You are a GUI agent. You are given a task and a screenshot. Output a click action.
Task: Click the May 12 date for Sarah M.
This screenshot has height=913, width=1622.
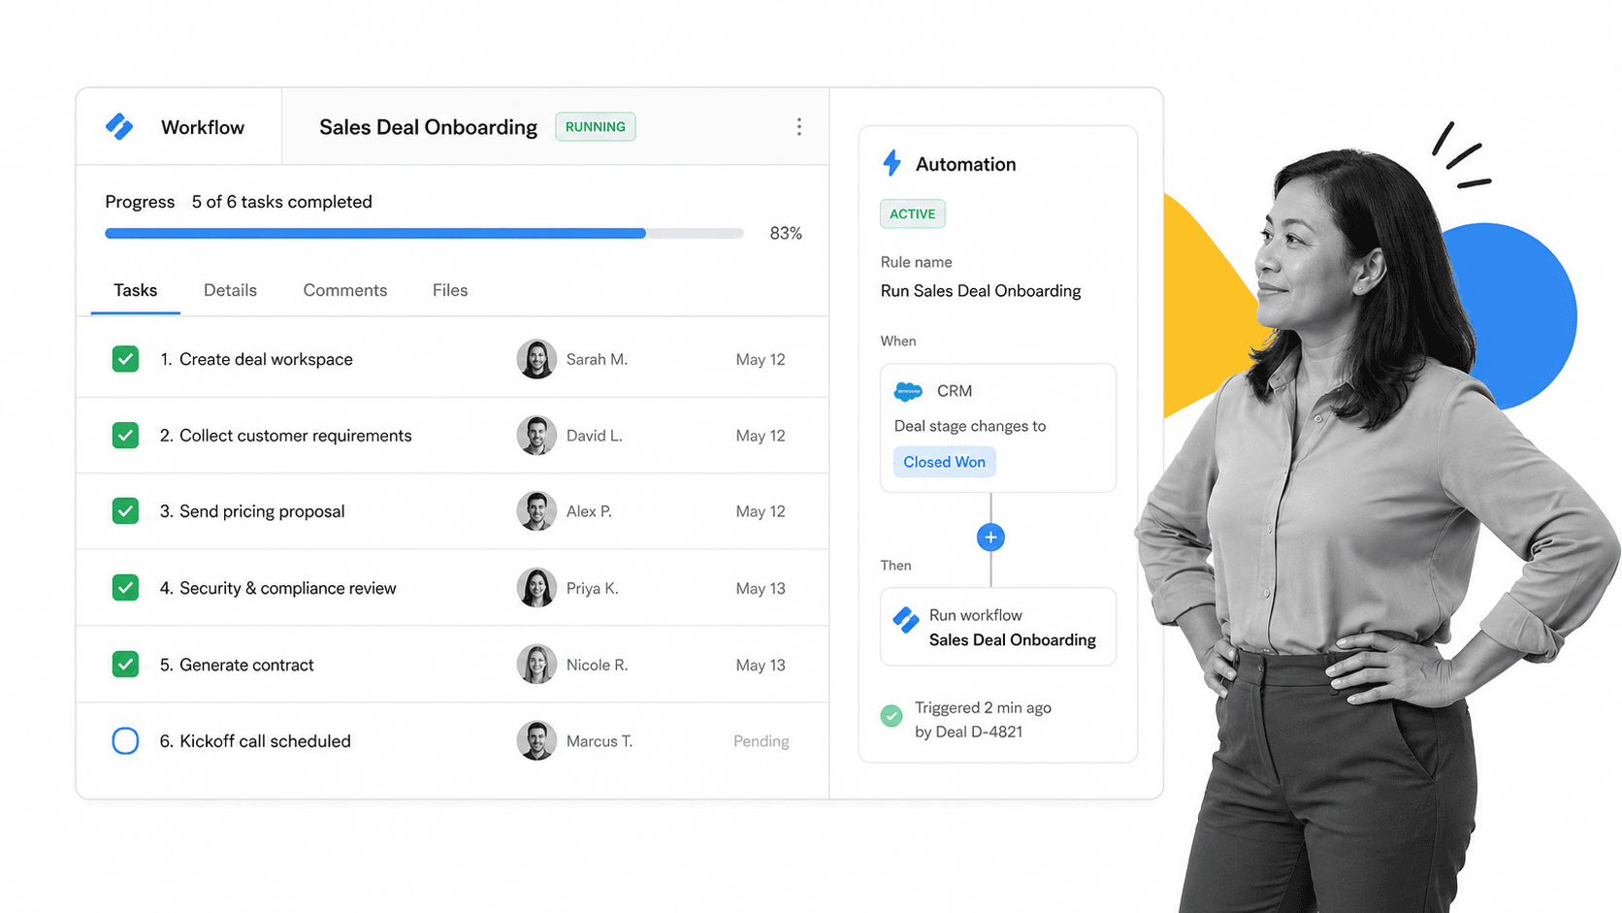(x=761, y=359)
